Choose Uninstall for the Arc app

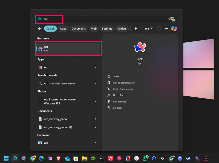(117, 108)
